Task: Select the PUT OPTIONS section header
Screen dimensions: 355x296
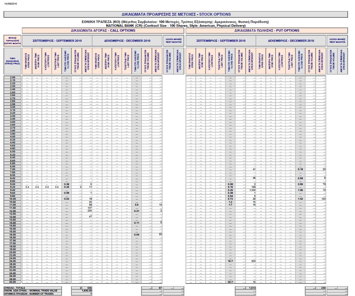Action: pos(267,31)
